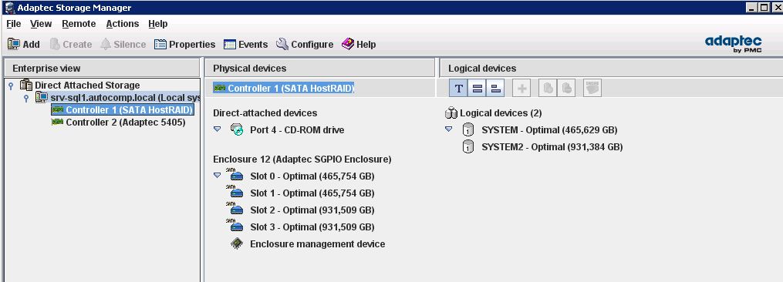Click the Configure wrench button
Image resolution: width=783 pixels, height=282 pixels.
pos(305,45)
